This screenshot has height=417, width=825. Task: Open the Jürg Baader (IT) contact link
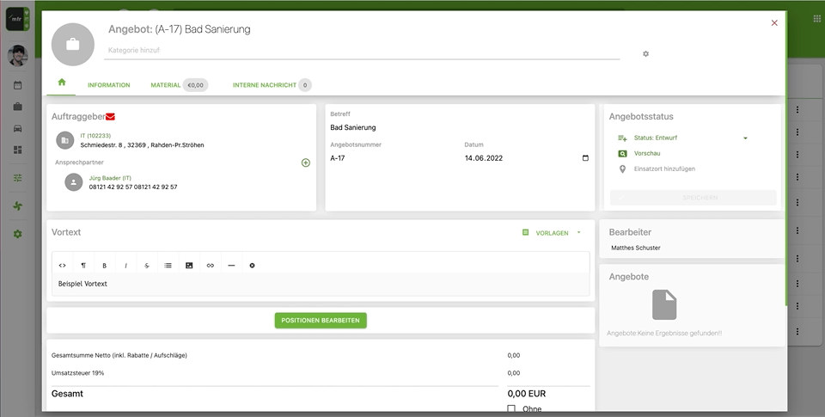[x=110, y=178]
